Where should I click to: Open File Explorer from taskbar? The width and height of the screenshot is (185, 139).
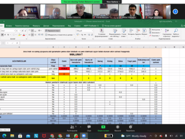point(12,136)
